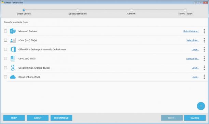This screenshot has width=209, height=124.
Task: Click the vCard (.vcf) file(s) label
Action: [27, 40]
